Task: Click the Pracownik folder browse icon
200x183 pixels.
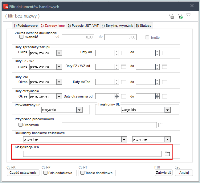Action: click(x=161, y=125)
